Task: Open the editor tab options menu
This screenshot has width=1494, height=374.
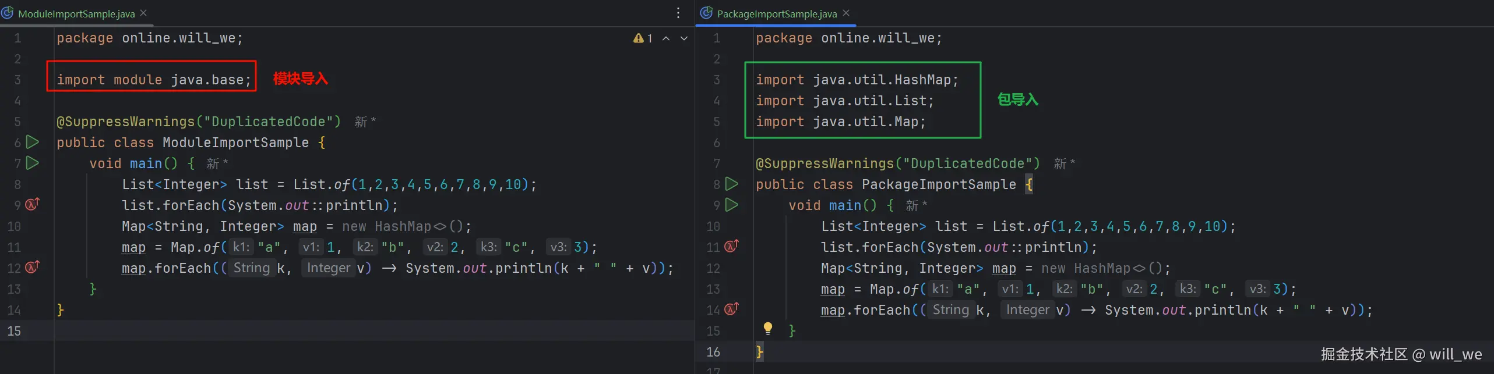Action: (x=678, y=13)
